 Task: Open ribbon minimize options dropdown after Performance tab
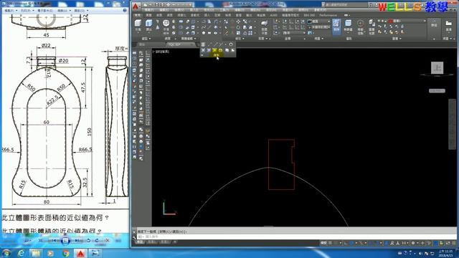click(x=347, y=15)
